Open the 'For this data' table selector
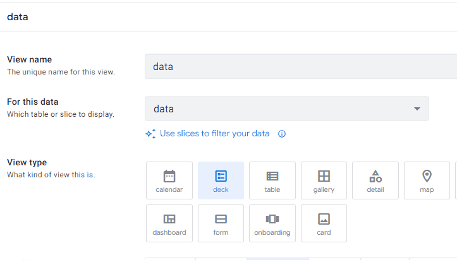The width and height of the screenshot is (457, 260). coord(278,109)
